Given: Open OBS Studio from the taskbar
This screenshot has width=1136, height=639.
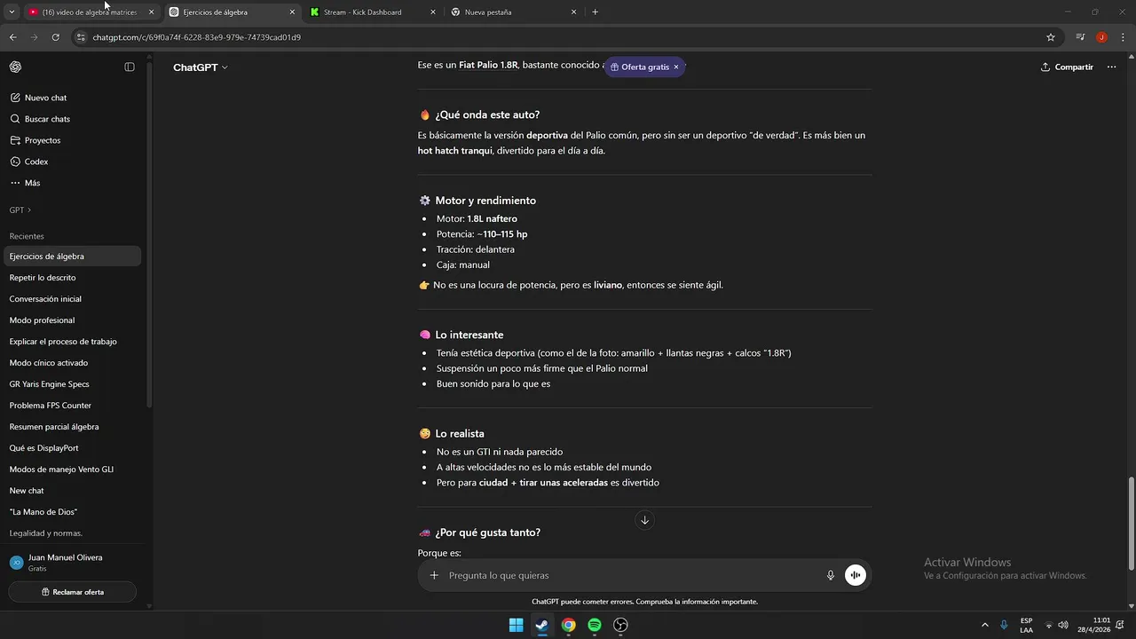Looking at the screenshot, I should [x=620, y=625].
